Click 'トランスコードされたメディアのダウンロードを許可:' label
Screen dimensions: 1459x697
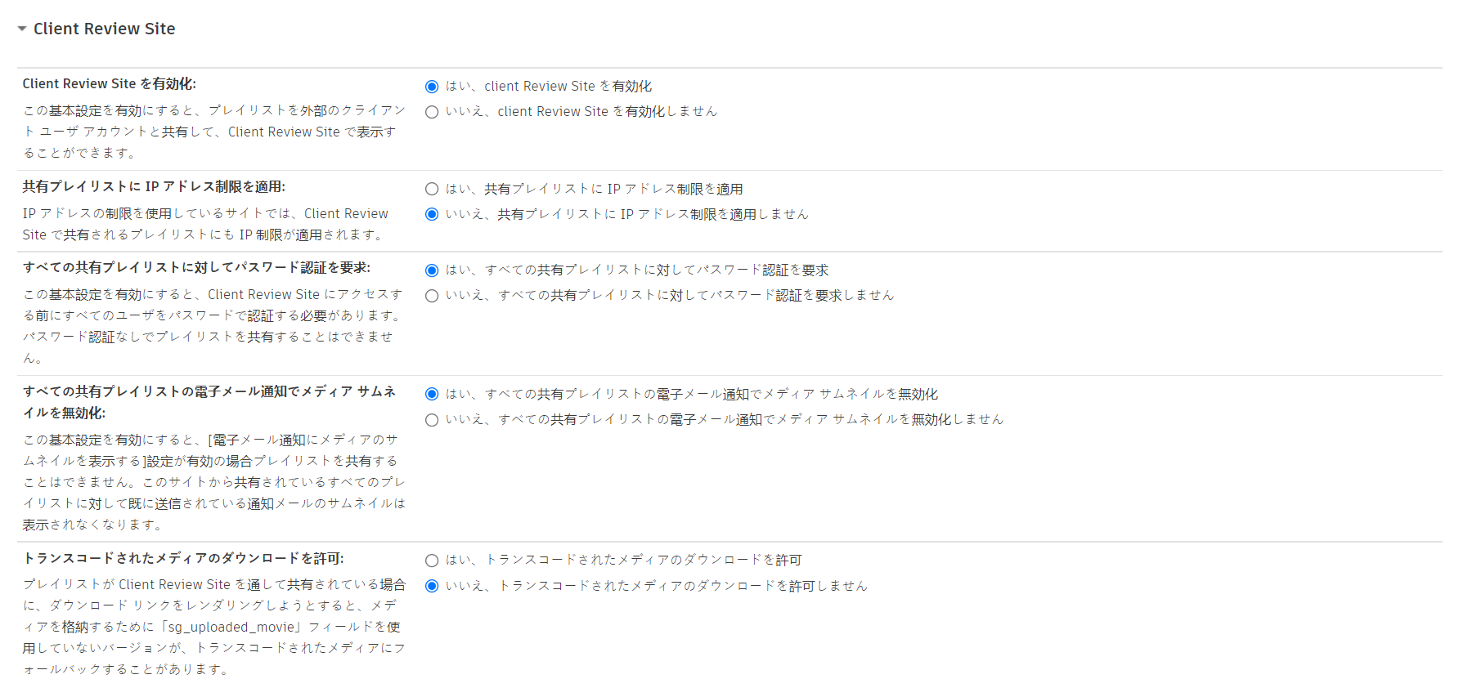pyautogui.click(x=183, y=558)
